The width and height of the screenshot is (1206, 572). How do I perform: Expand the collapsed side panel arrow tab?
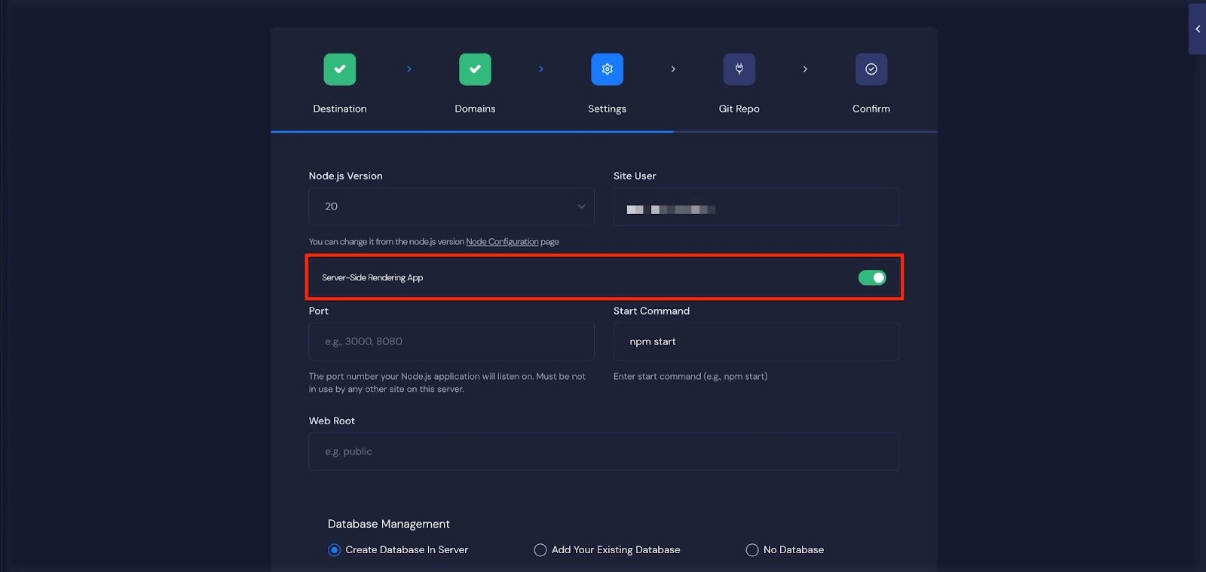1197,29
